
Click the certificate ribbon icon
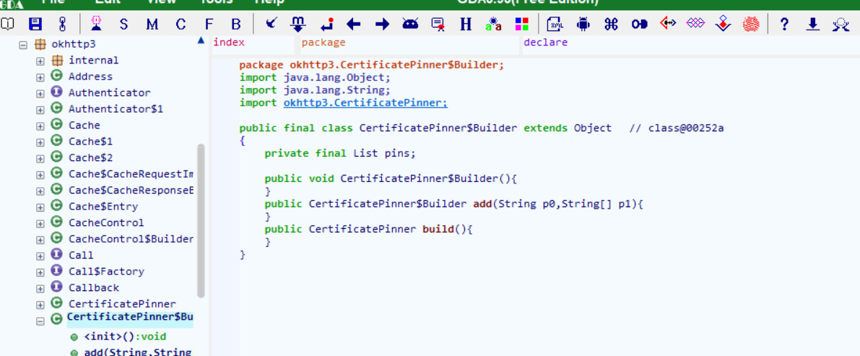[x=438, y=24]
